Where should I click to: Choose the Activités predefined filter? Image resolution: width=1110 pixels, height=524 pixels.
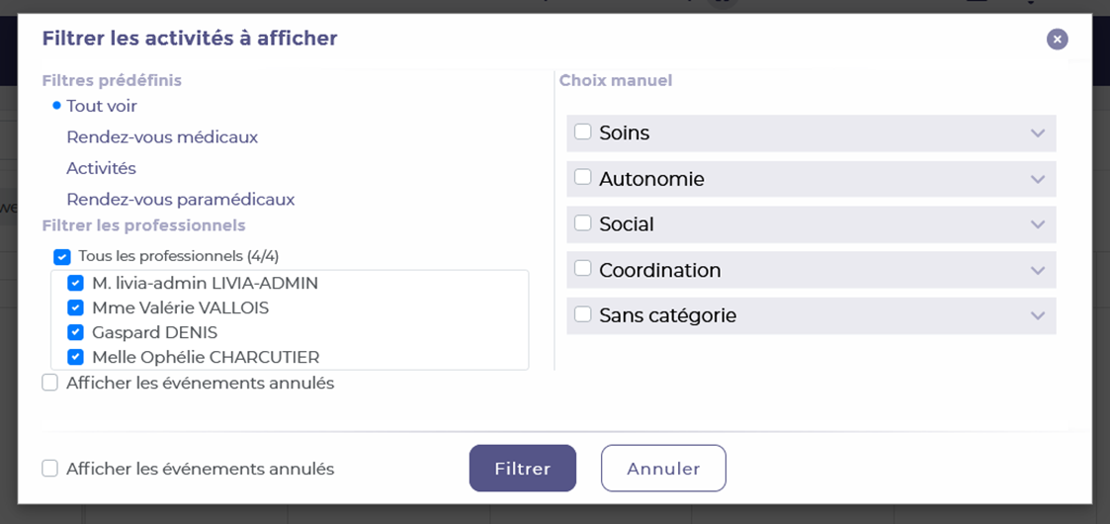tap(101, 169)
